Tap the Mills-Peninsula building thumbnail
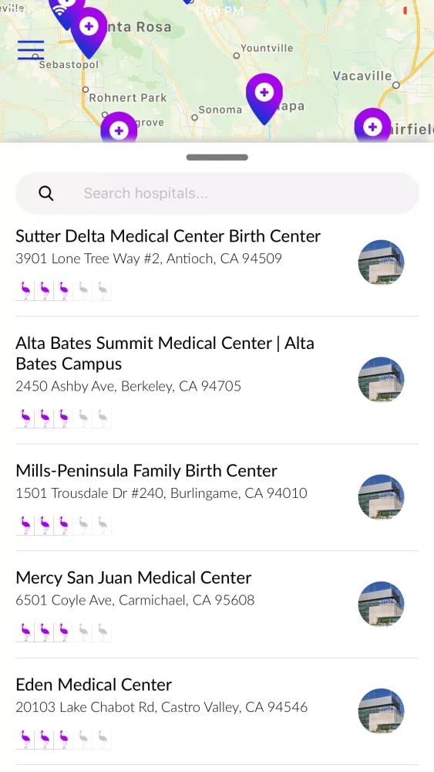Image resolution: width=434 pixels, height=772 pixels. tap(381, 496)
